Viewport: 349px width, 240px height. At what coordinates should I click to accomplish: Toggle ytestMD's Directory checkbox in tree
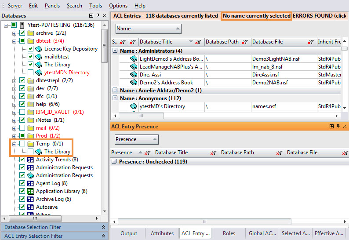pos(30,73)
